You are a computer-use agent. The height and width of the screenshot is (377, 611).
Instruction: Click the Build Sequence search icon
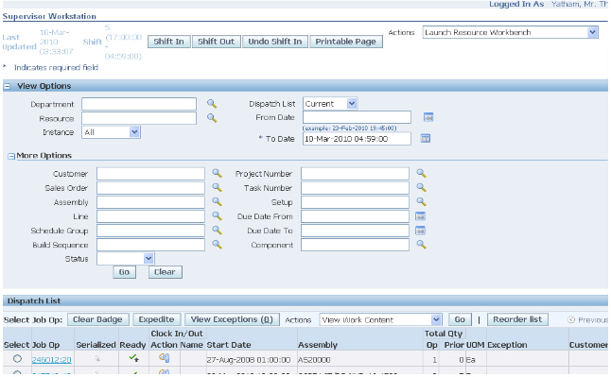click(x=217, y=245)
